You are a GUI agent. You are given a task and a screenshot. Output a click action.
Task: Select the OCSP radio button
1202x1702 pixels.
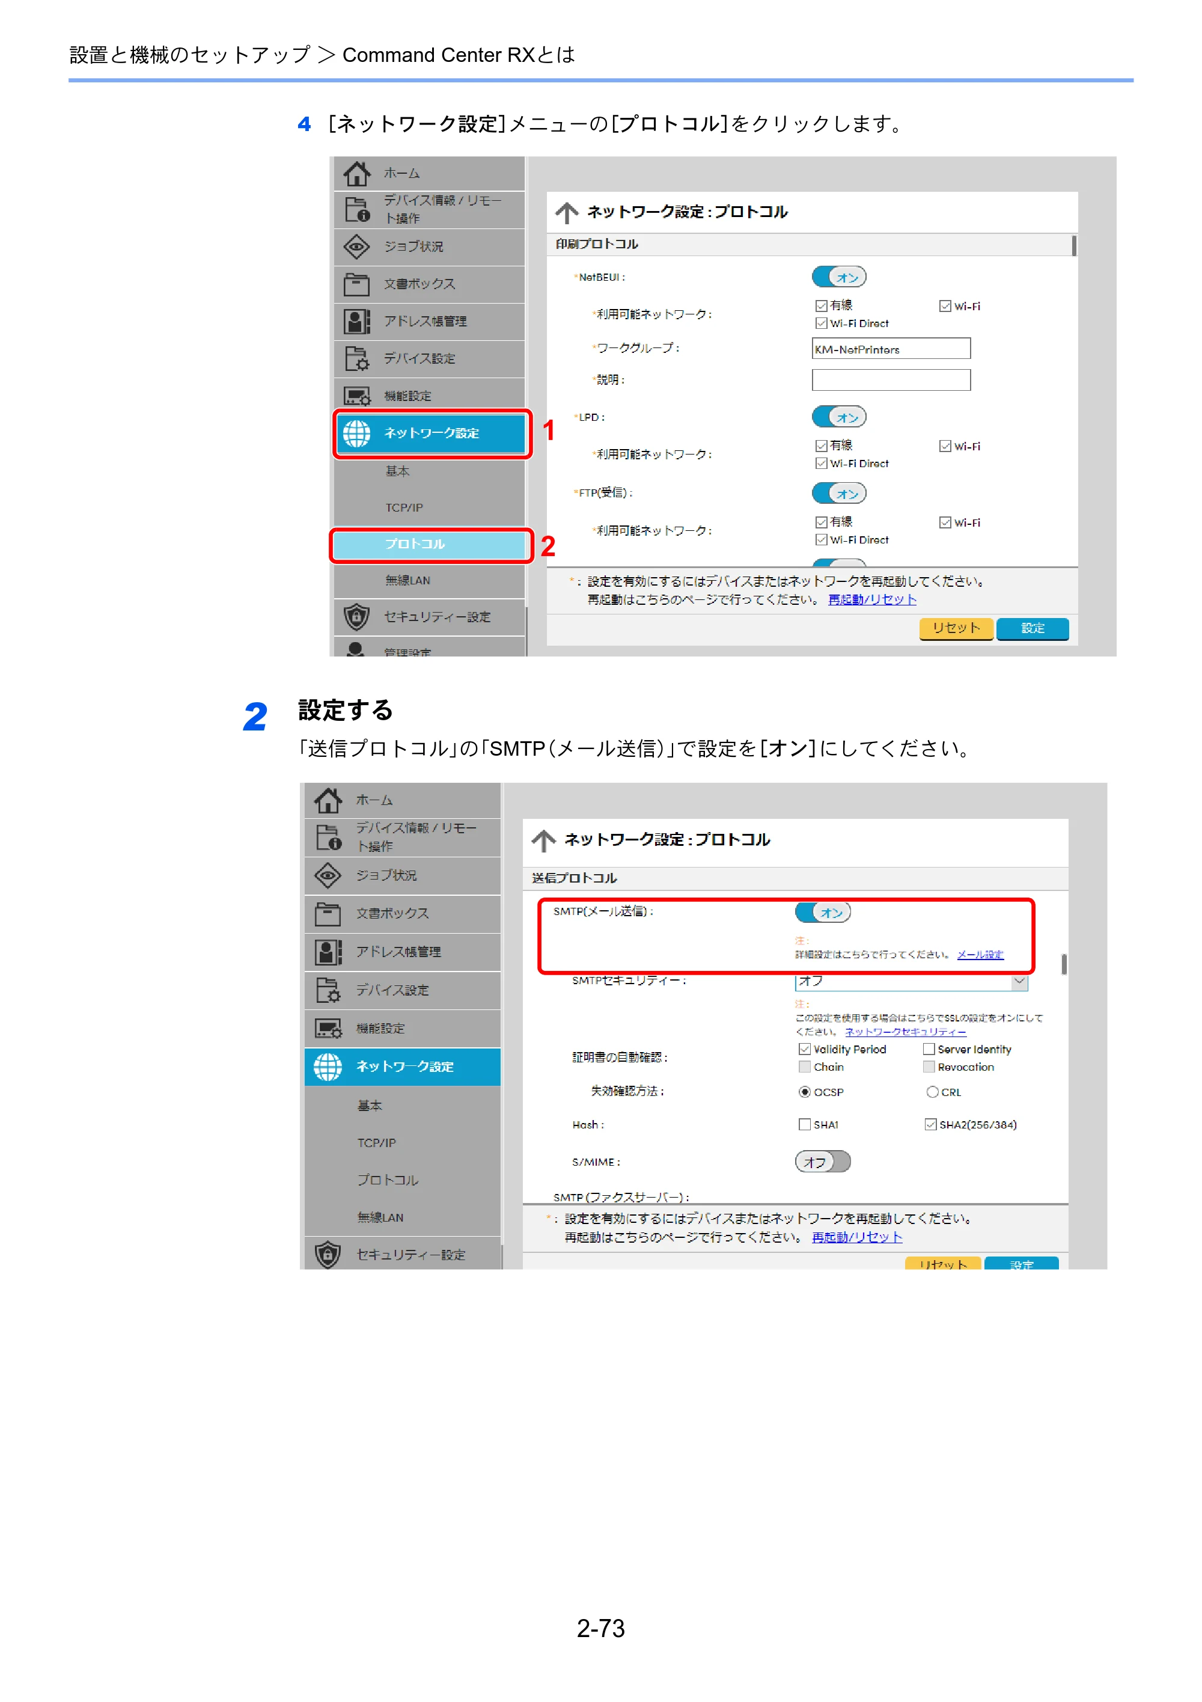tap(805, 1092)
